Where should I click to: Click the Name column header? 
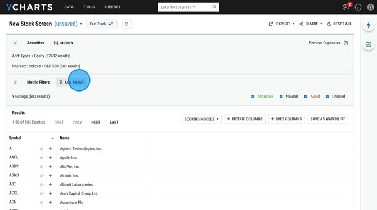click(65, 138)
